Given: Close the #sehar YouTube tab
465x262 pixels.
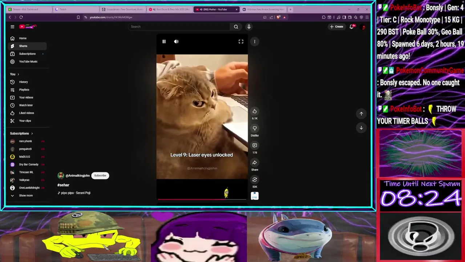Looking at the screenshot, I should pyautogui.click(x=236, y=9).
